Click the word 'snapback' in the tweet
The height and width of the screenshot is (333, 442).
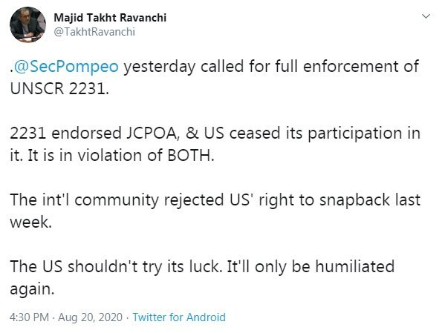(354, 200)
